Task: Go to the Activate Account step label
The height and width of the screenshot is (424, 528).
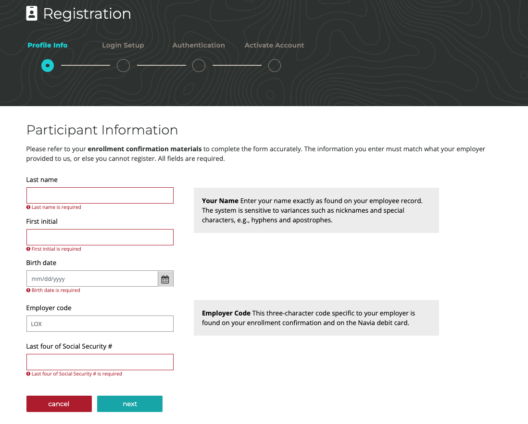Action: [x=274, y=45]
